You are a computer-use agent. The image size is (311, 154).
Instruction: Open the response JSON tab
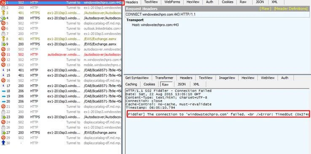click(x=182, y=84)
